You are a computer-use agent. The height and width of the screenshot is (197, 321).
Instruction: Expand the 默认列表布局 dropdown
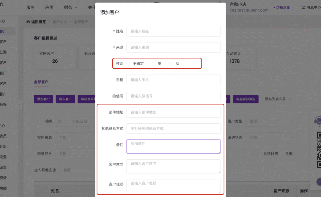(278, 99)
